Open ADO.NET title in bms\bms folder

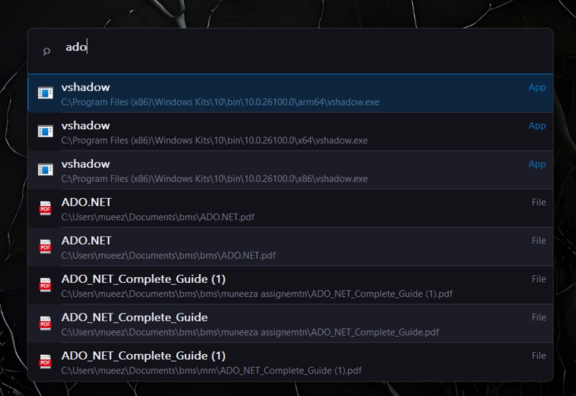[86, 241]
